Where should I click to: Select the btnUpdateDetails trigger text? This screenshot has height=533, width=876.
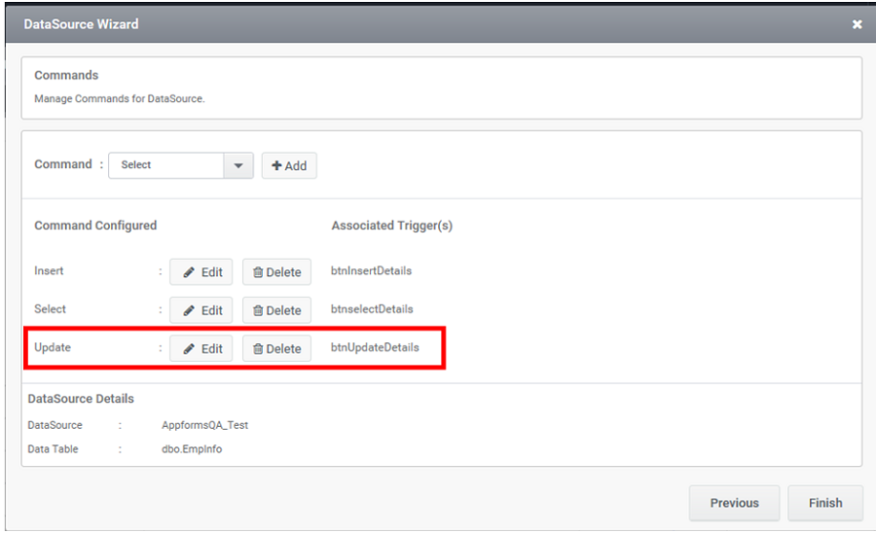pos(375,347)
